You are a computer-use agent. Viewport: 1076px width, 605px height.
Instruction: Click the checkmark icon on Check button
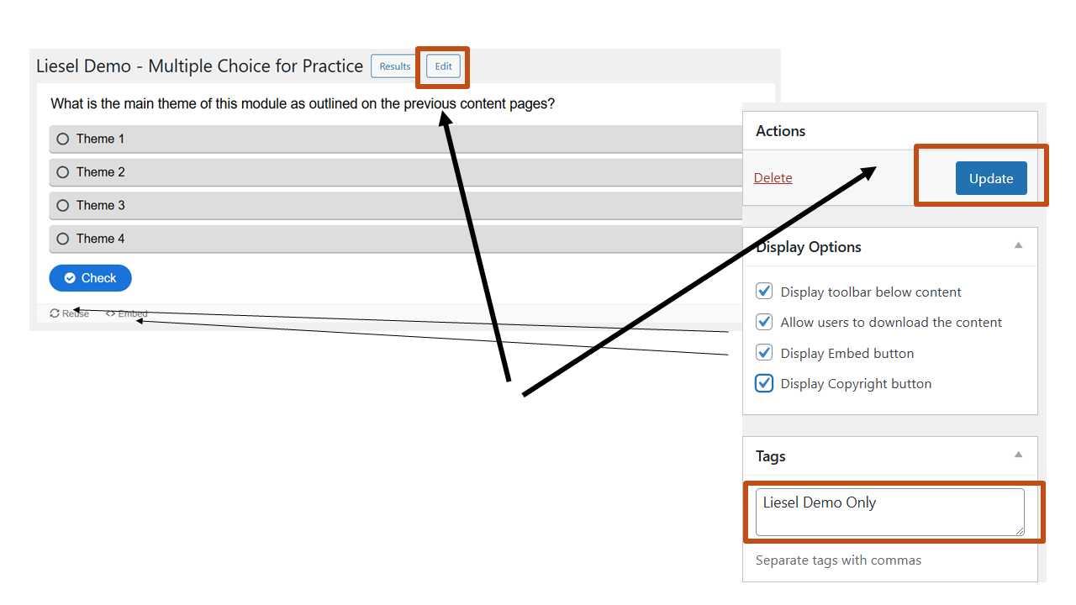coord(71,278)
